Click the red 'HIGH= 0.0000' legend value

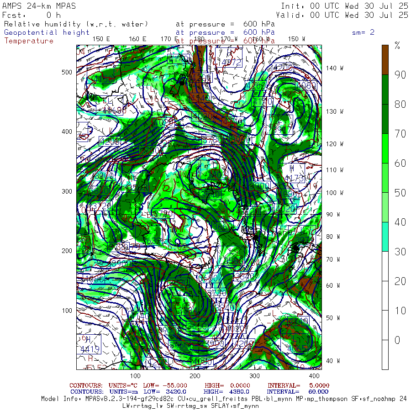(227, 385)
